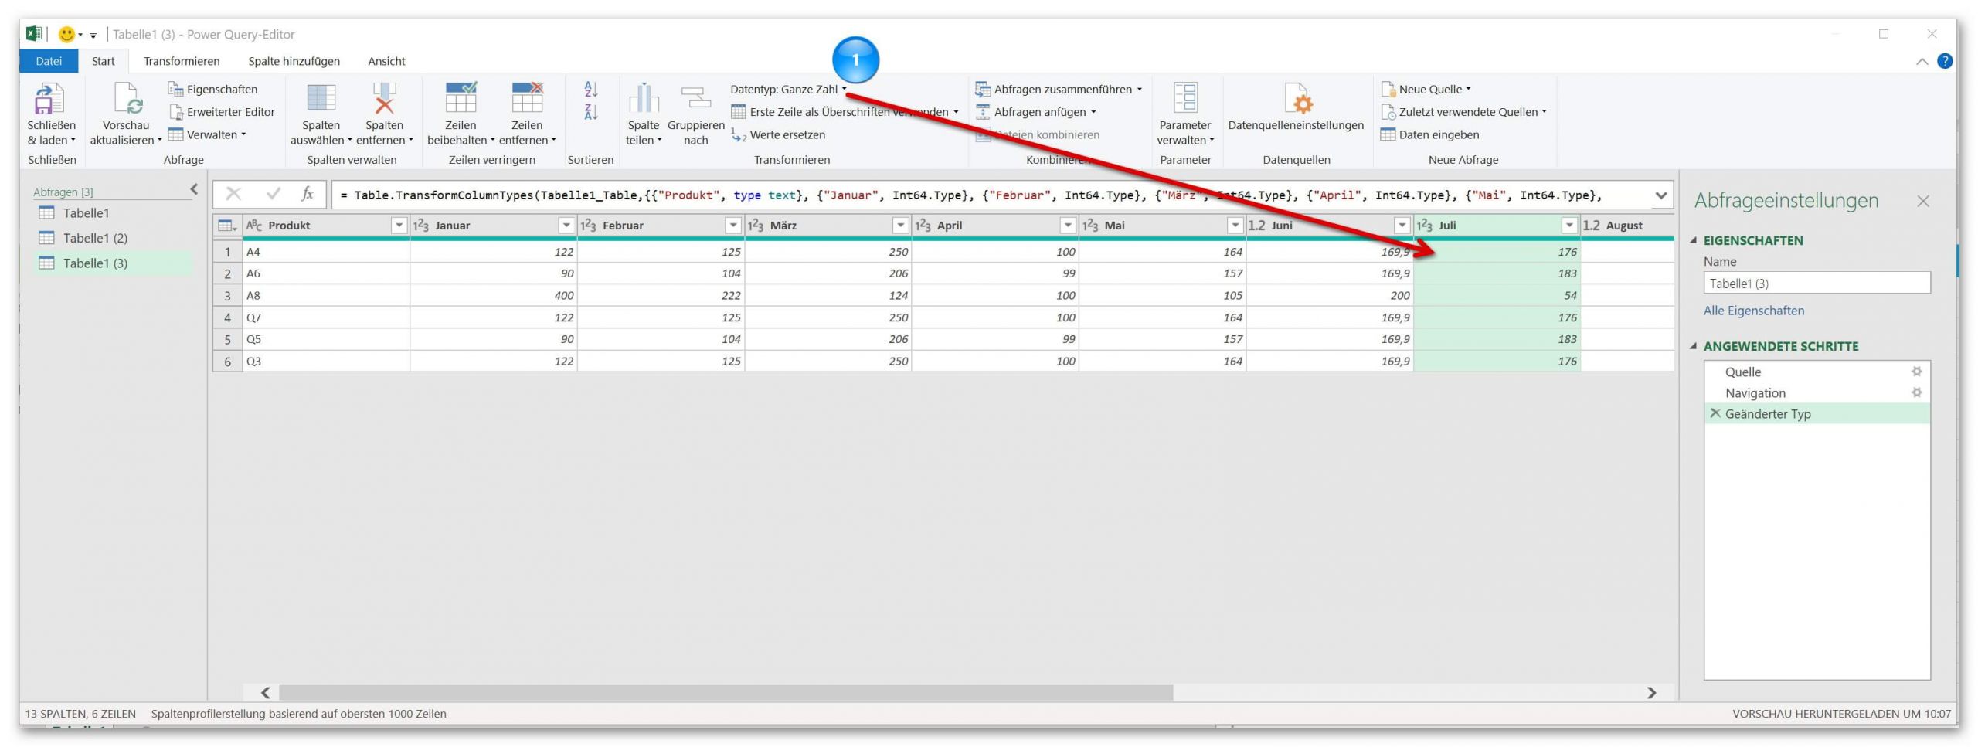Image resolution: width=1978 pixels, height=747 pixels.
Task: Collapse the EIGENSCHAFTEN section
Action: point(1694,240)
